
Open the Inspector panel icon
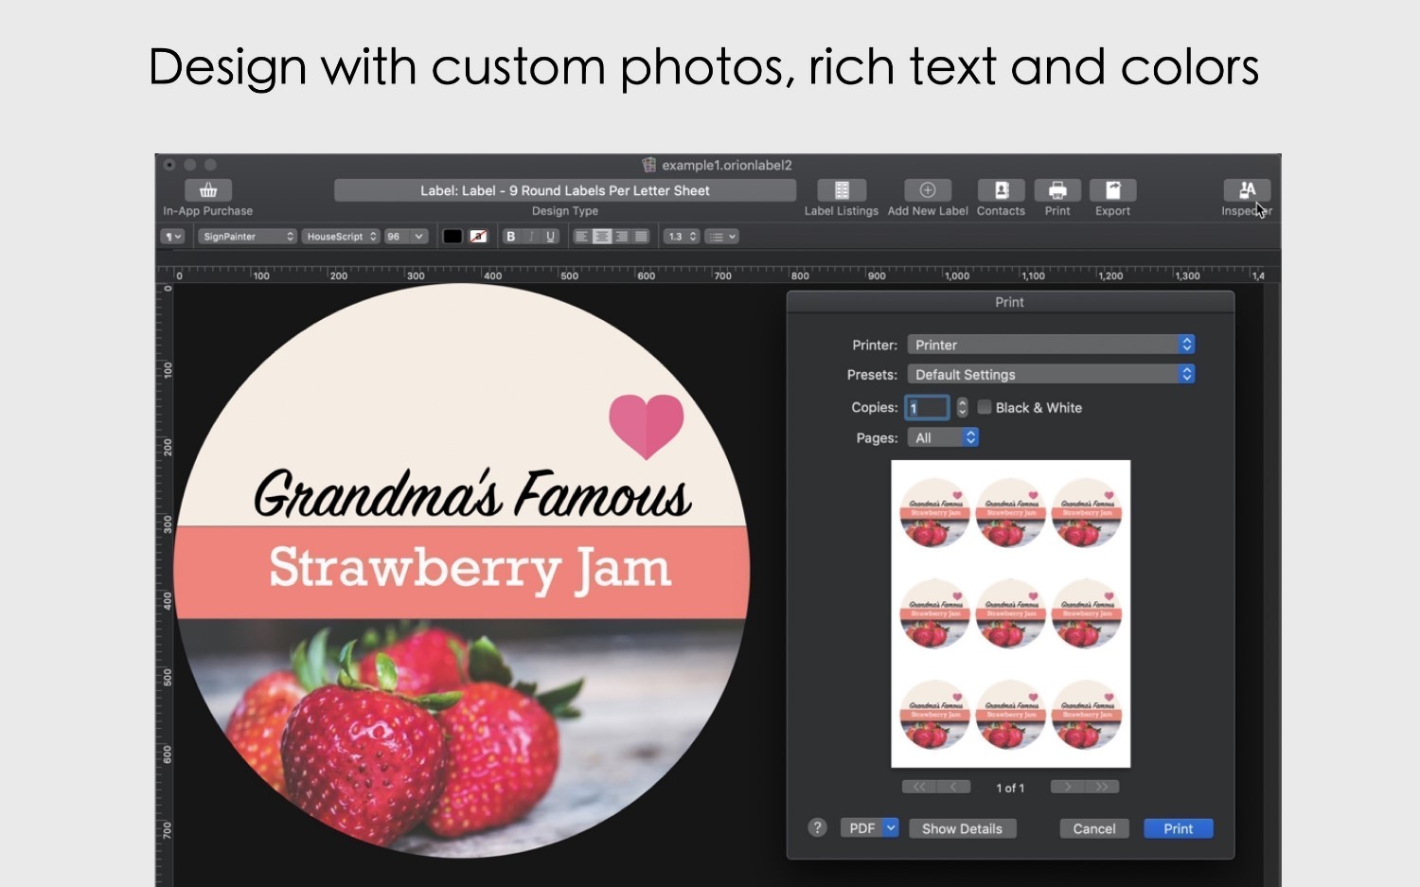coord(1247,190)
